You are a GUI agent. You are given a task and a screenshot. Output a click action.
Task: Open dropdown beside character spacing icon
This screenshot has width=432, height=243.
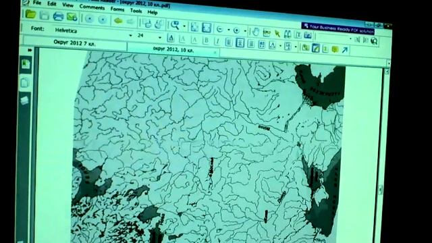pyautogui.click(x=280, y=46)
